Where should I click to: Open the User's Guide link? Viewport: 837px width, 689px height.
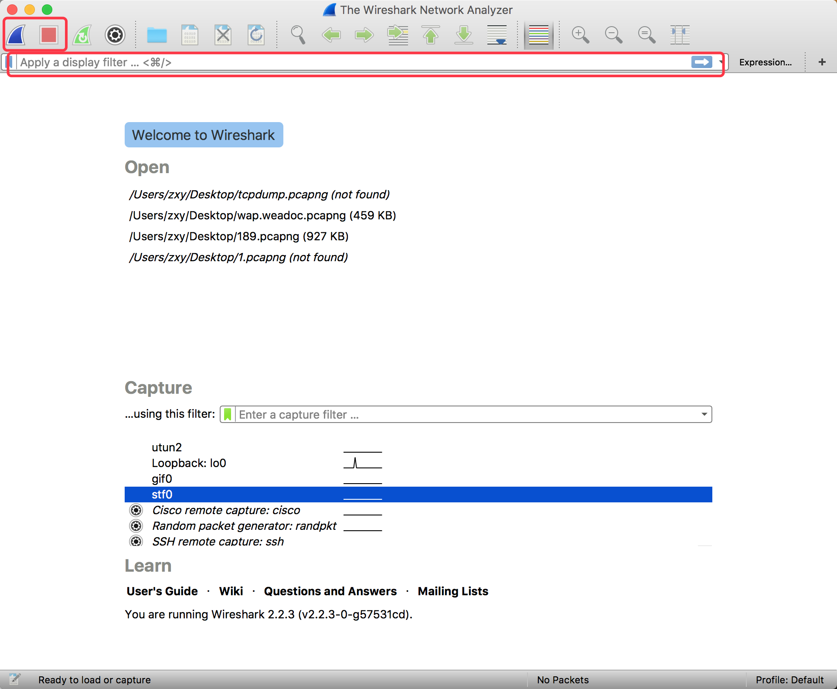[162, 591]
